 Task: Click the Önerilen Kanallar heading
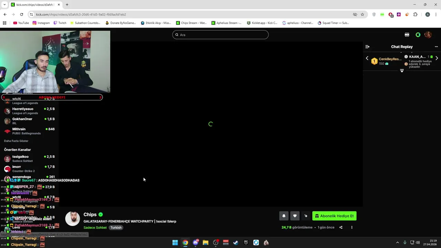point(17,150)
